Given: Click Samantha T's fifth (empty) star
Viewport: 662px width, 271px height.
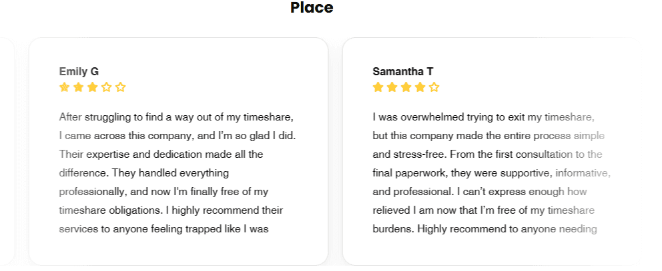Looking at the screenshot, I should pos(434,87).
